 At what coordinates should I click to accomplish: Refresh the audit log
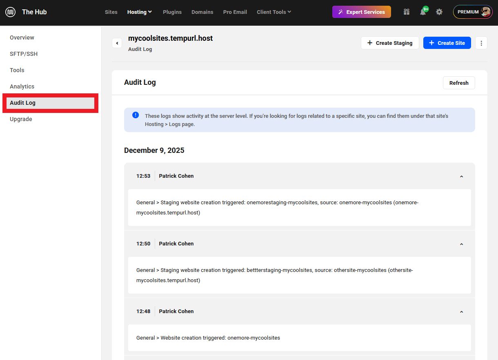click(459, 83)
